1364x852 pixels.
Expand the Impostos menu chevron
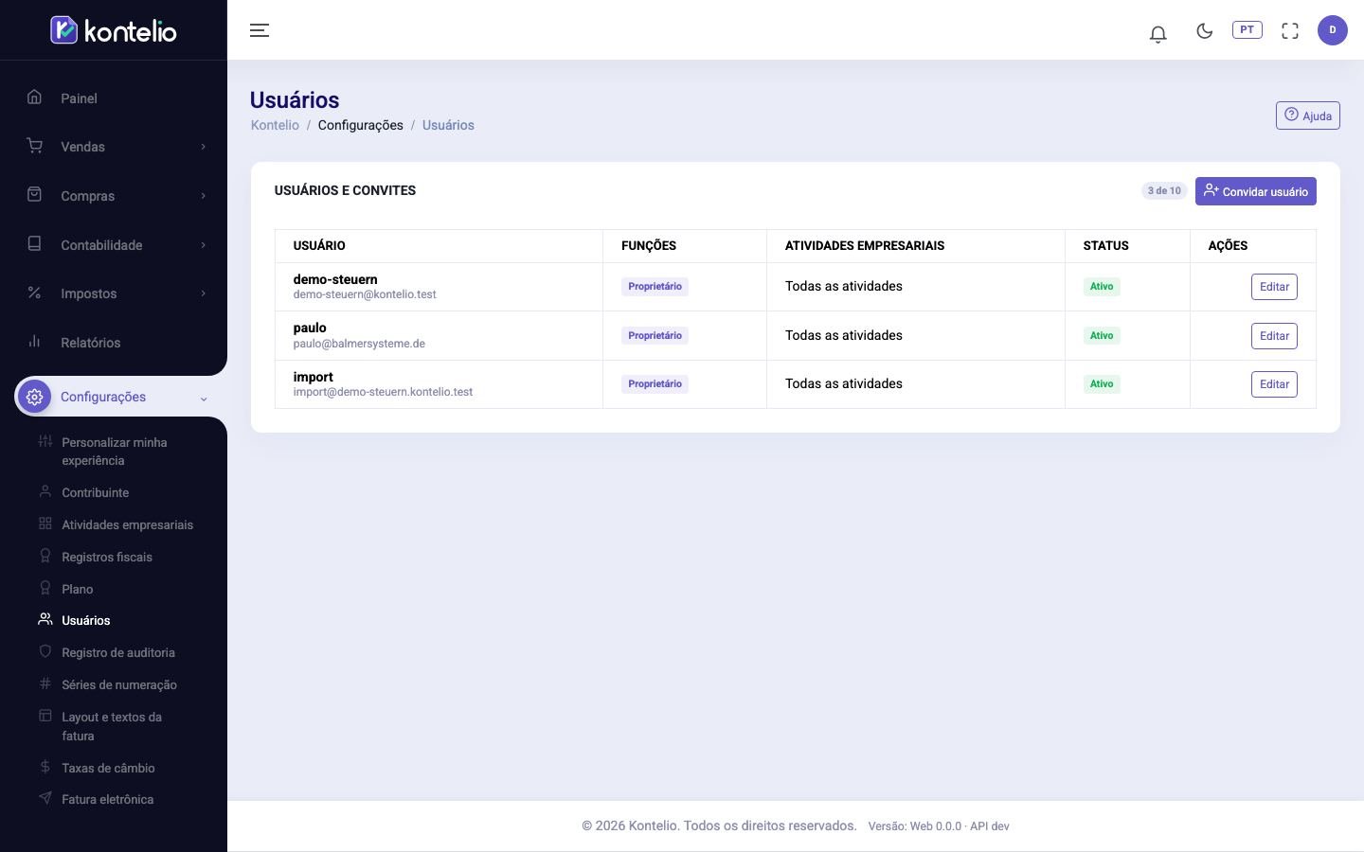(203, 293)
